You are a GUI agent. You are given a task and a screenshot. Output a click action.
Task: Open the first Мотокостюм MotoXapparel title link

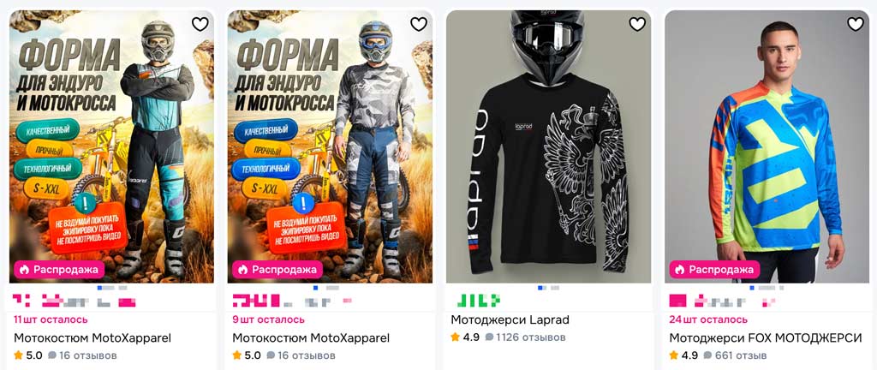pyautogui.click(x=92, y=338)
